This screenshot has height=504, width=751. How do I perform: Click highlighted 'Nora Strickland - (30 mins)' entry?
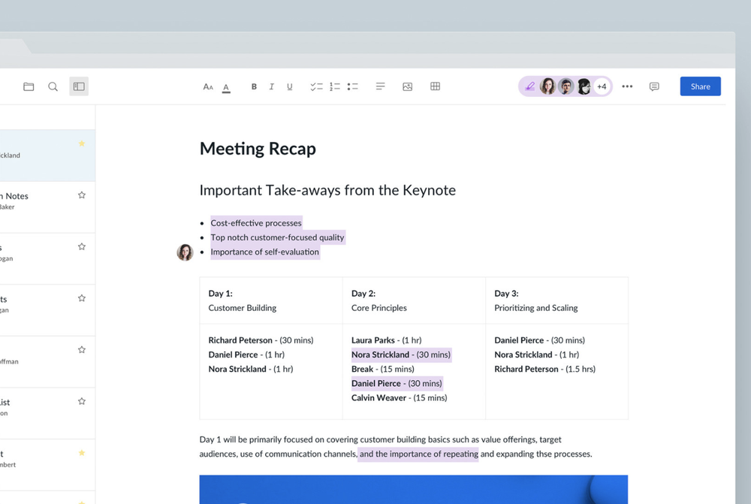[401, 355]
